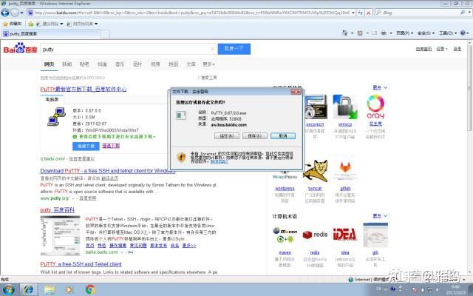Screen dimensions: 473x296
Task: Click the Windows Start orb
Action: click(x=8, y=289)
